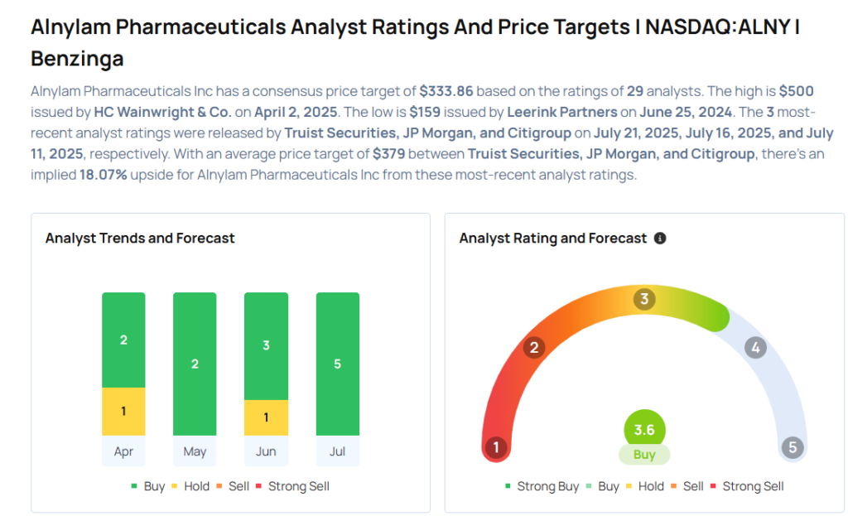This screenshot has height=516, width=848.
Task: Click the yellow Hold segment in Apr bar
Action: tap(123, 412)
